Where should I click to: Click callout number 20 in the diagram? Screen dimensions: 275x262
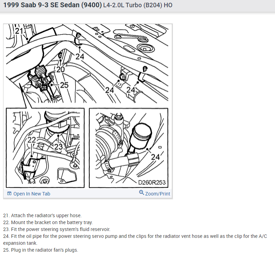click(x=60, y=70)
